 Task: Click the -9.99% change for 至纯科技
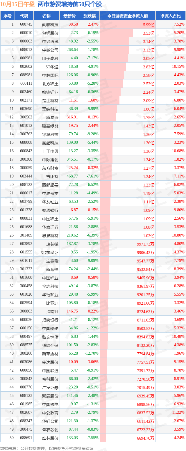[x=93, y=109]
